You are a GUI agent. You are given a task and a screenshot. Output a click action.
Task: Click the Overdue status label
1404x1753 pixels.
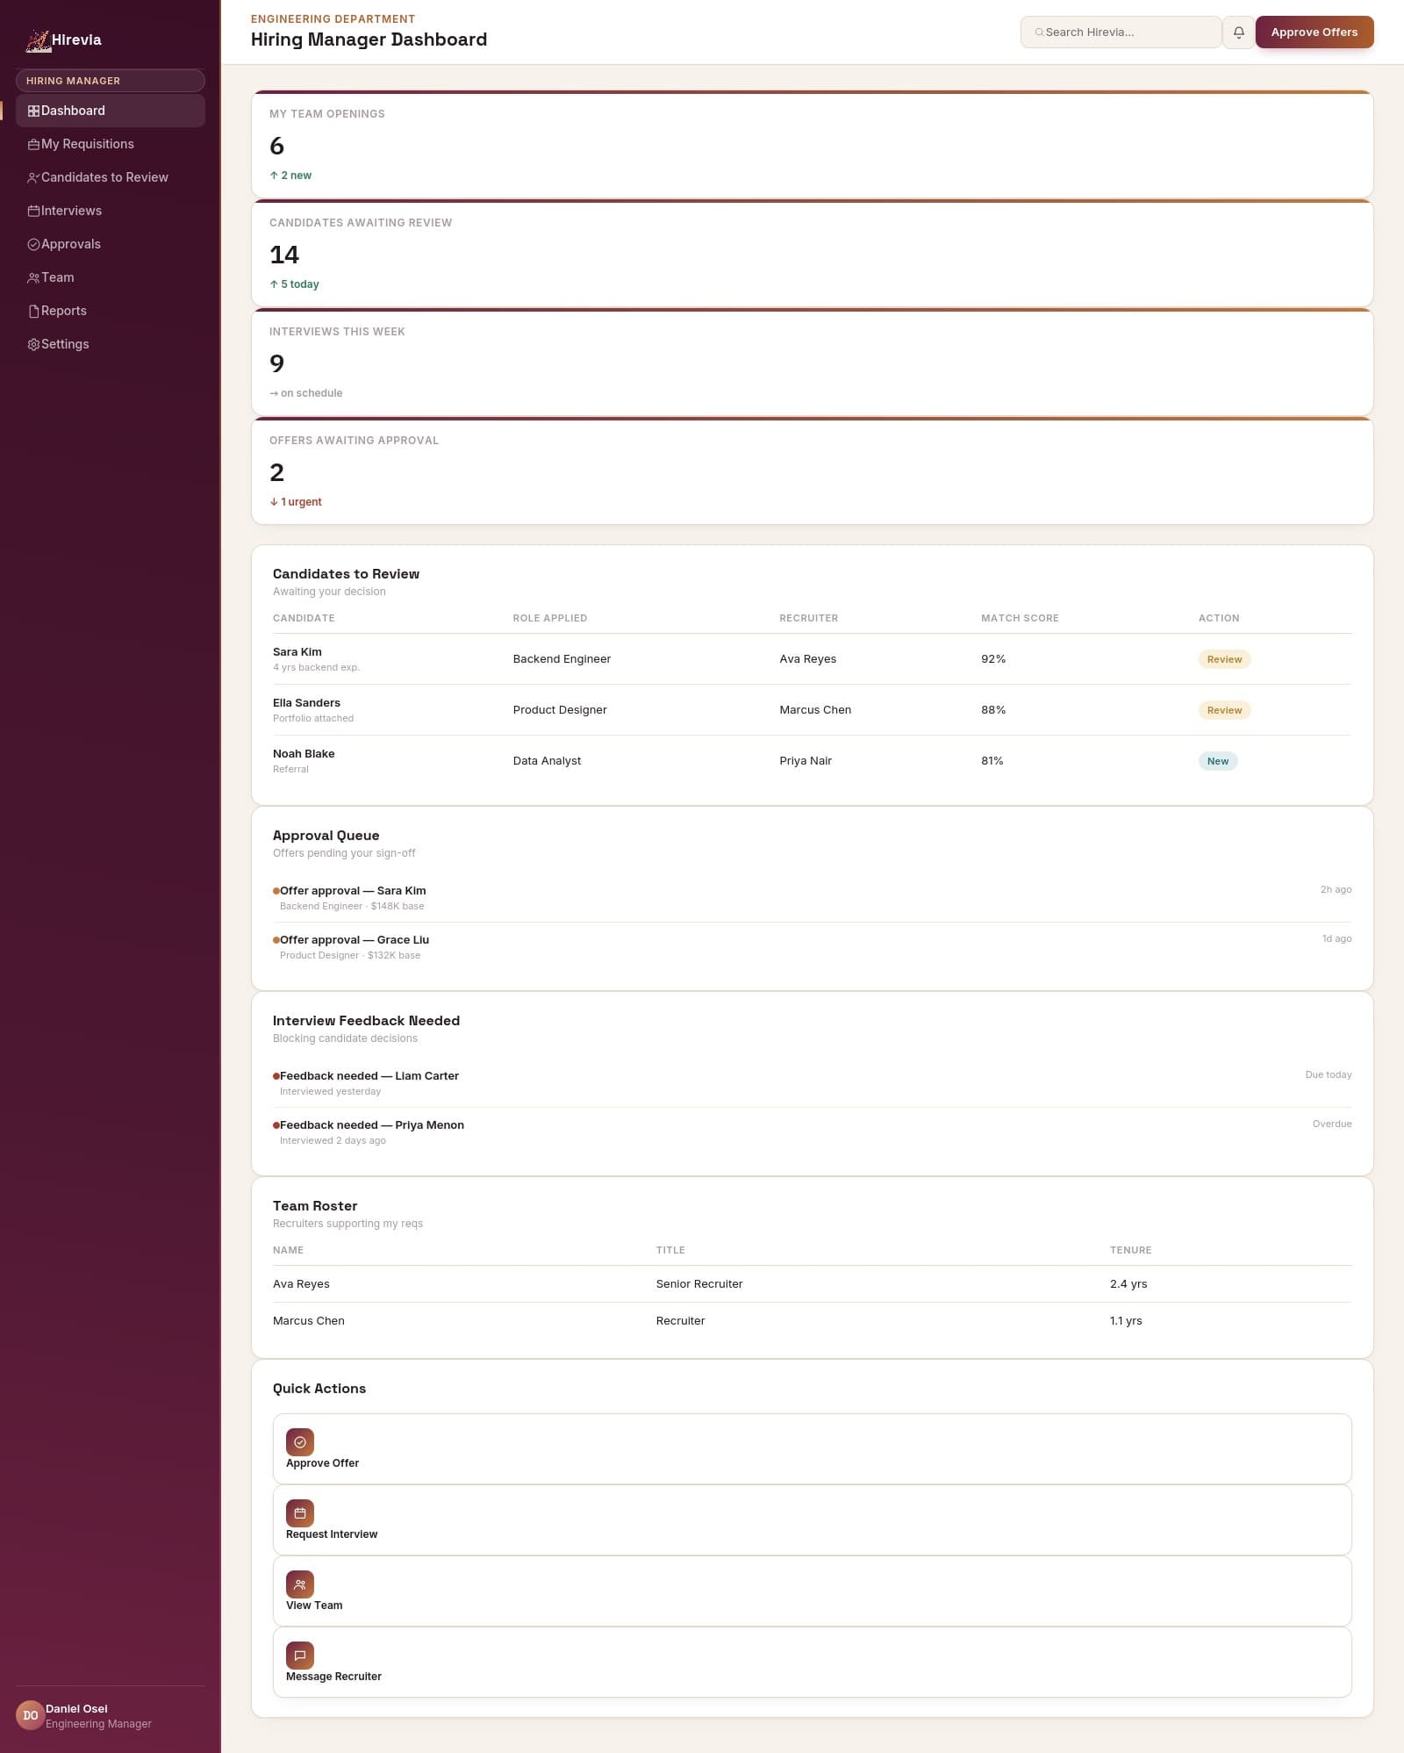coord(1332,1124)
